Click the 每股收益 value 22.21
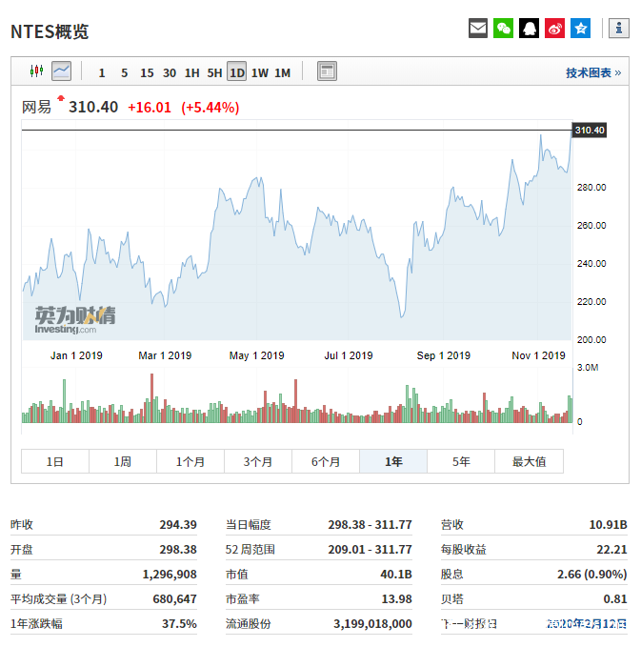Image resolution: width=641 pixels, height=647 pixels. 611,549
